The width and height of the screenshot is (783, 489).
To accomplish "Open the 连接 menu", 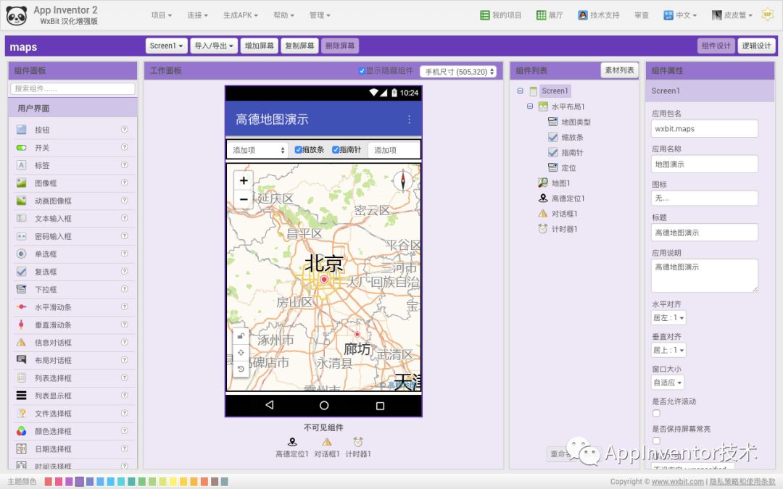I will (x=197, y=15).
